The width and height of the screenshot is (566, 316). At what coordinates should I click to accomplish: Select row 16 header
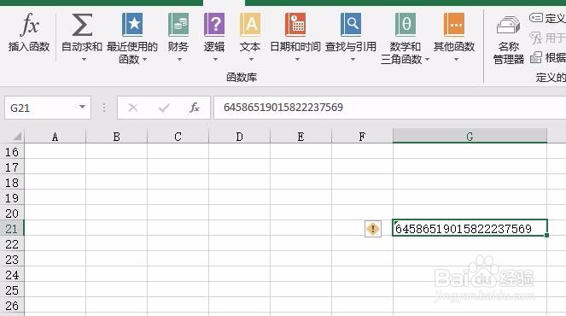click(x=12, y=152)
